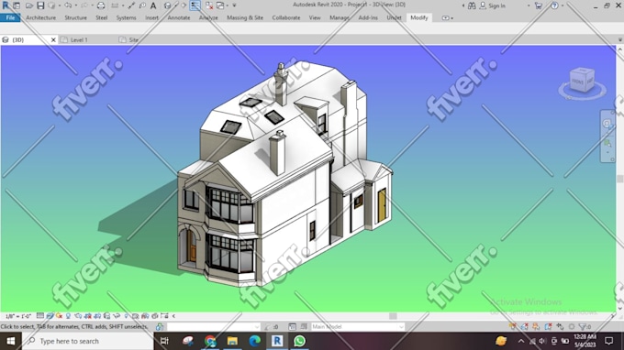The width and height of the screenshot is (624, 350).
Task: Open File Explorer from the taskbar
Action: [232, 341]
